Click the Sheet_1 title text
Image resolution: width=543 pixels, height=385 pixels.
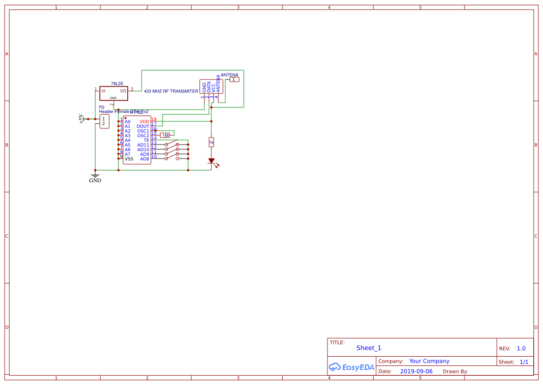click(368, 347)
